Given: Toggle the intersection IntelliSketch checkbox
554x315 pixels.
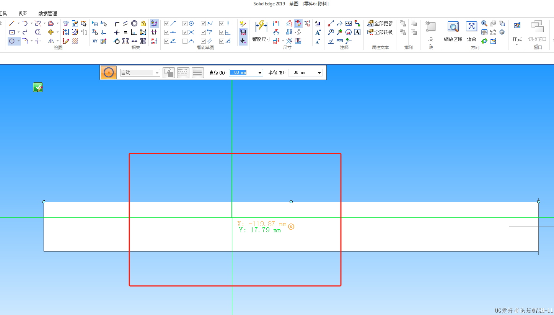Looking at the screenshot, I should (x=185, y=32).
